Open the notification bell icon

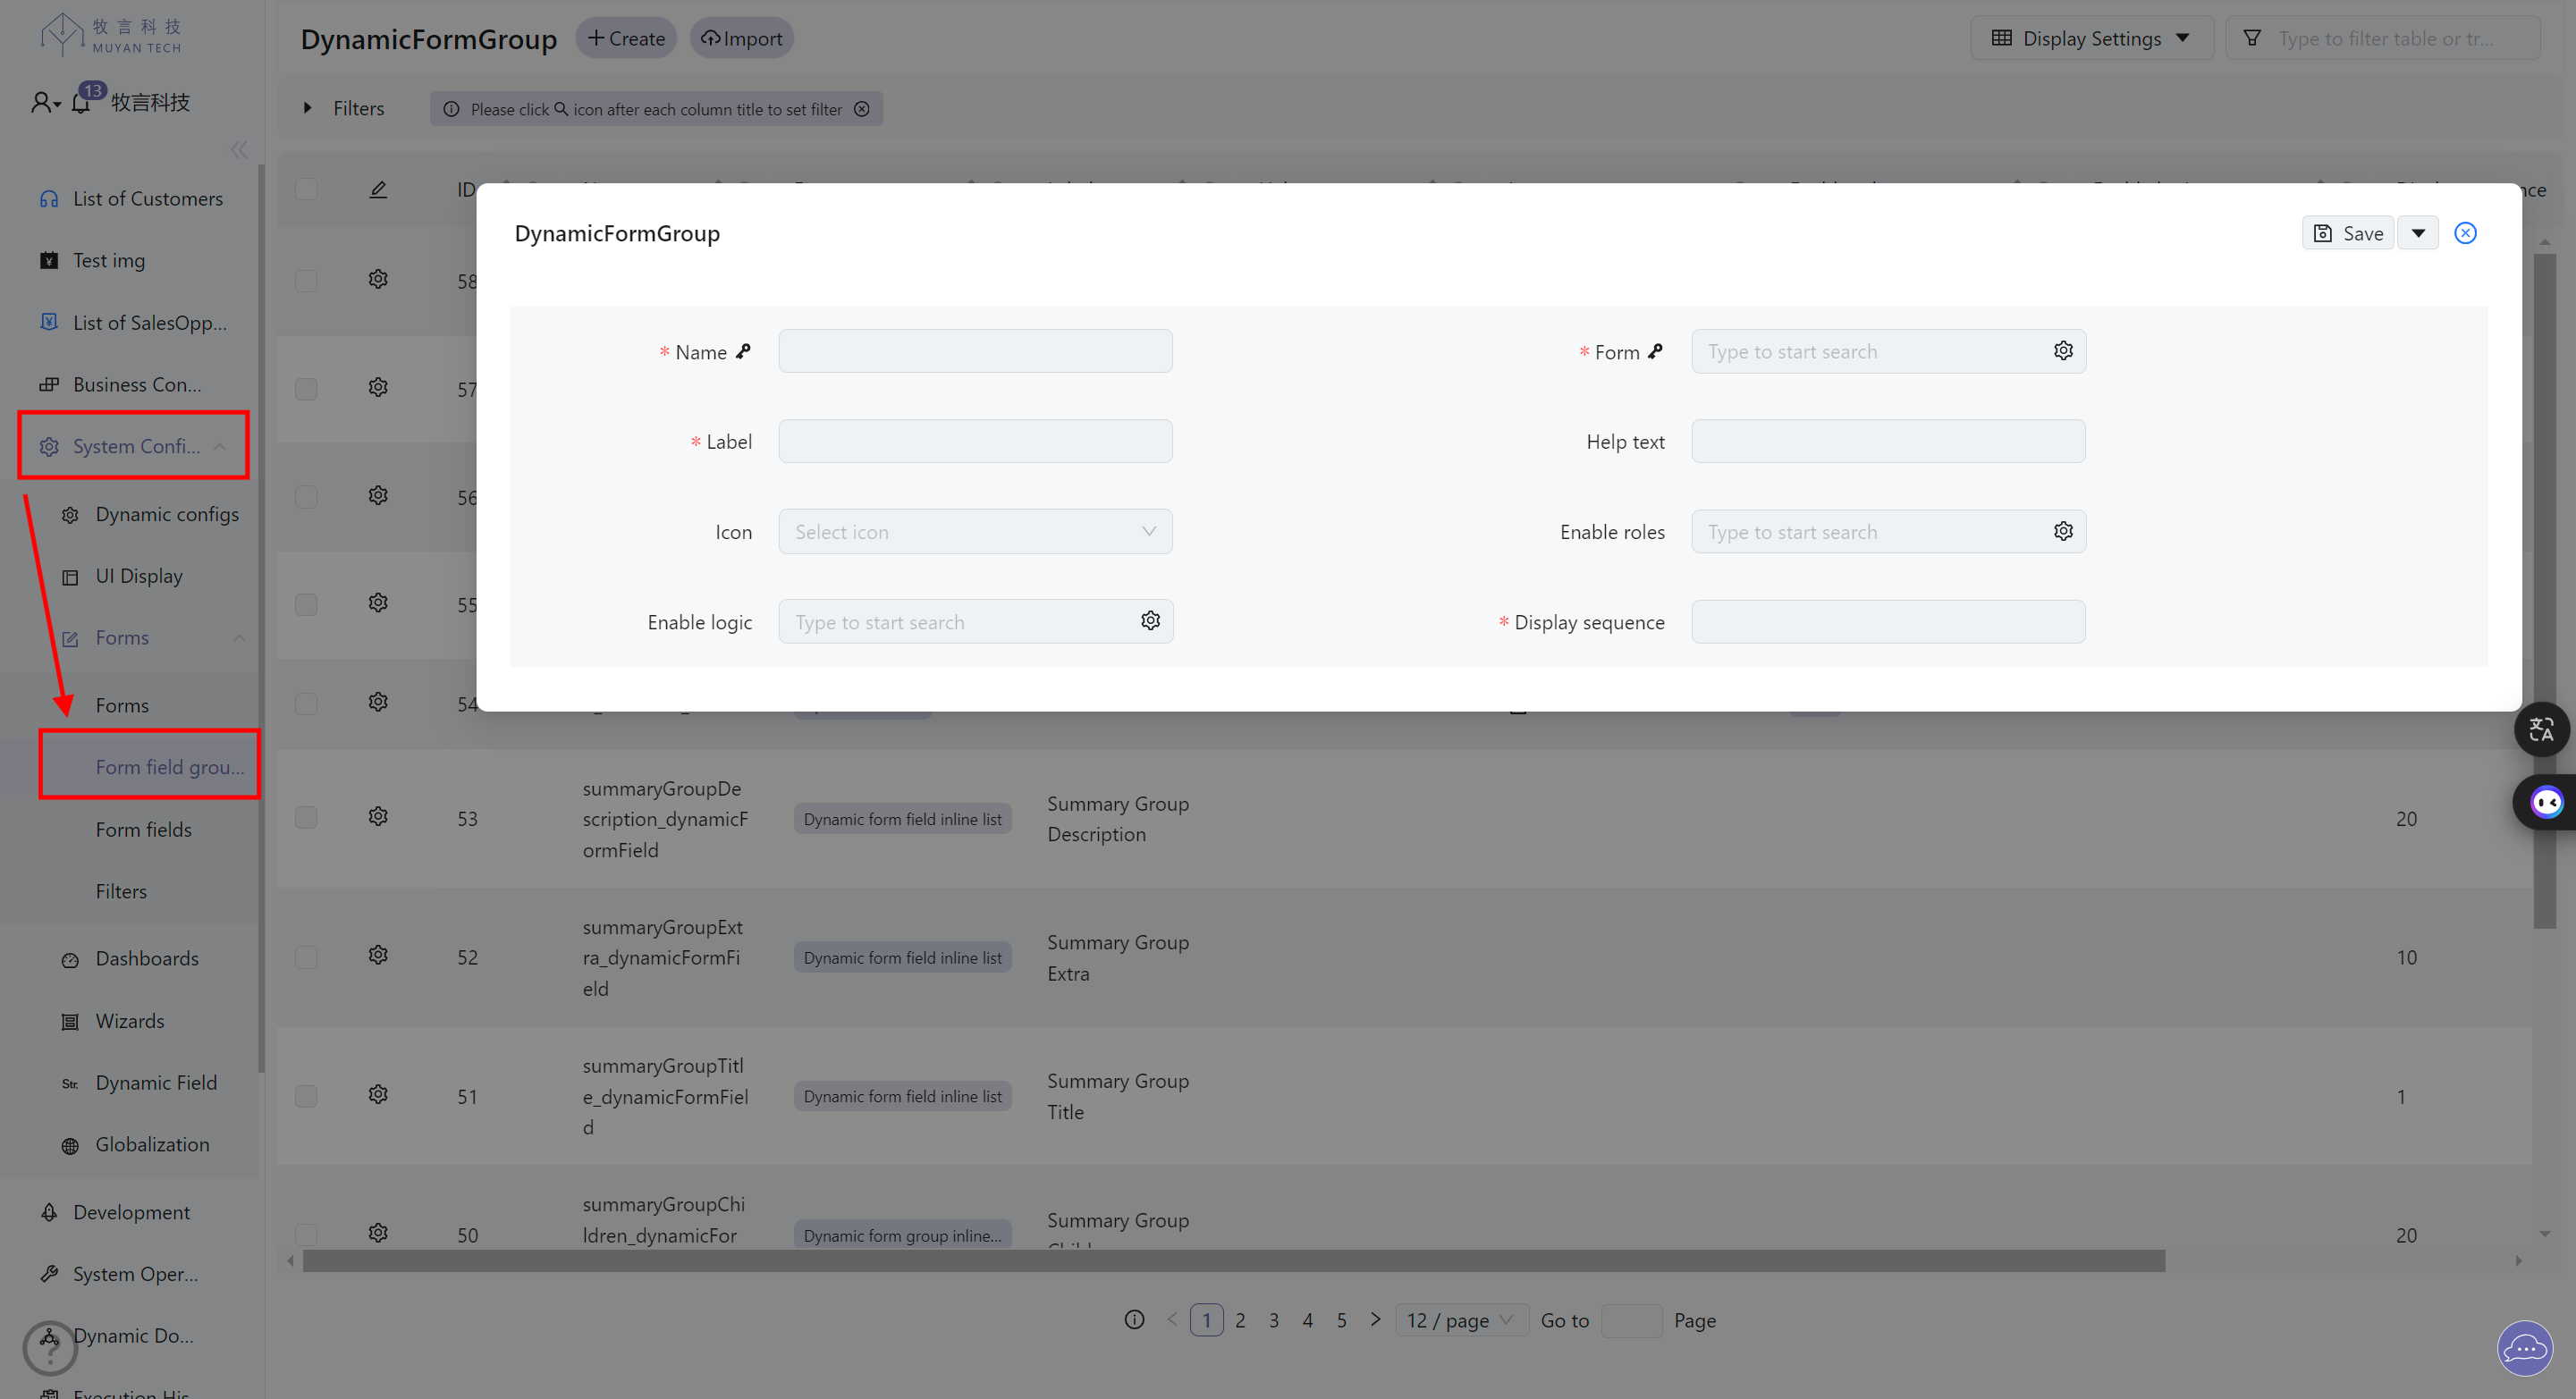(81, 102)
